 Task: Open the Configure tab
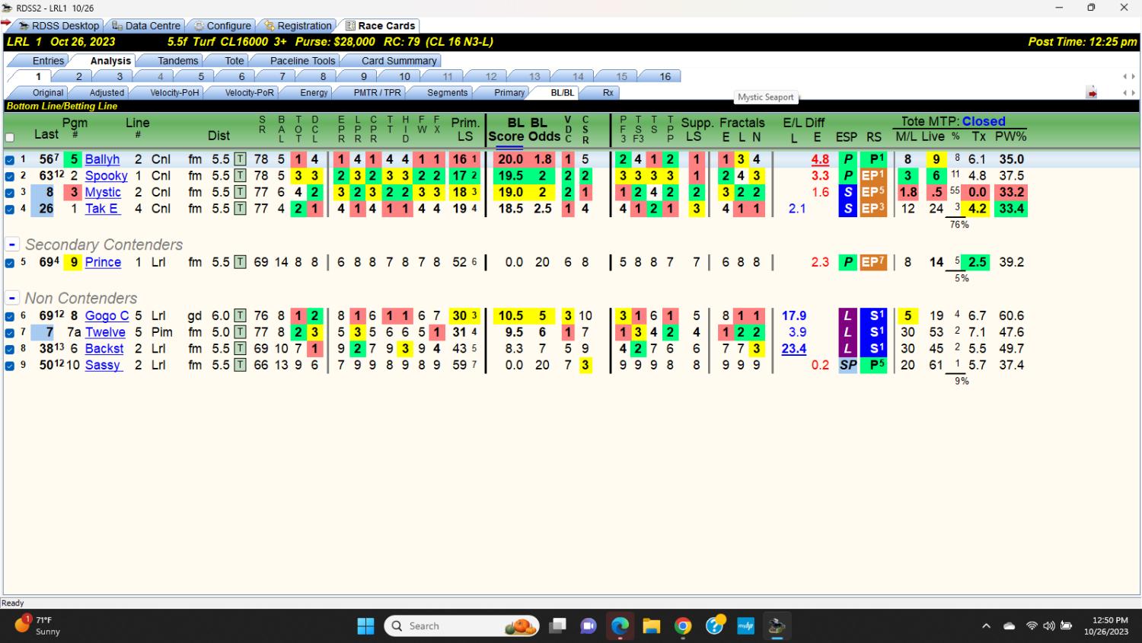click(x=222, y=25)
